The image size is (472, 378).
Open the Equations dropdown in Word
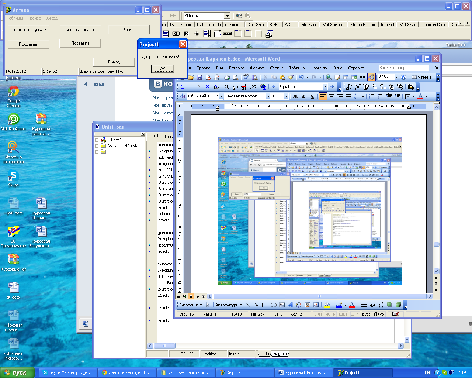point(325,87)
